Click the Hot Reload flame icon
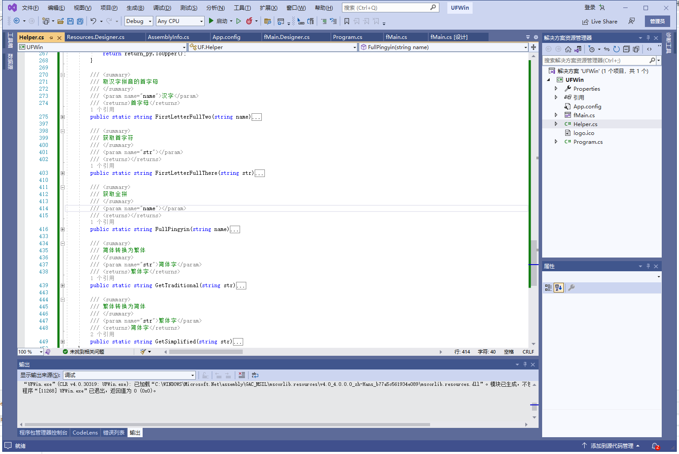679x454 pixels. click(x=249, y=21)
